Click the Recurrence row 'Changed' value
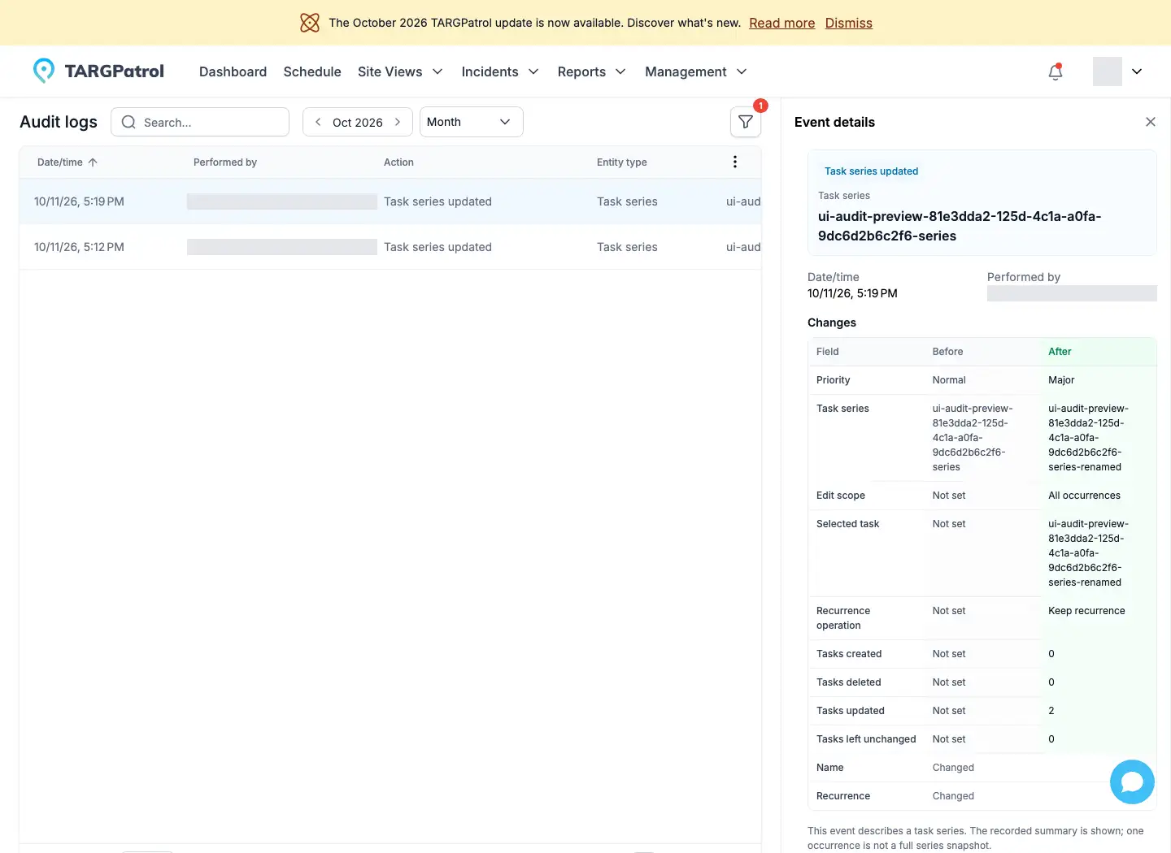 point(953,796)
